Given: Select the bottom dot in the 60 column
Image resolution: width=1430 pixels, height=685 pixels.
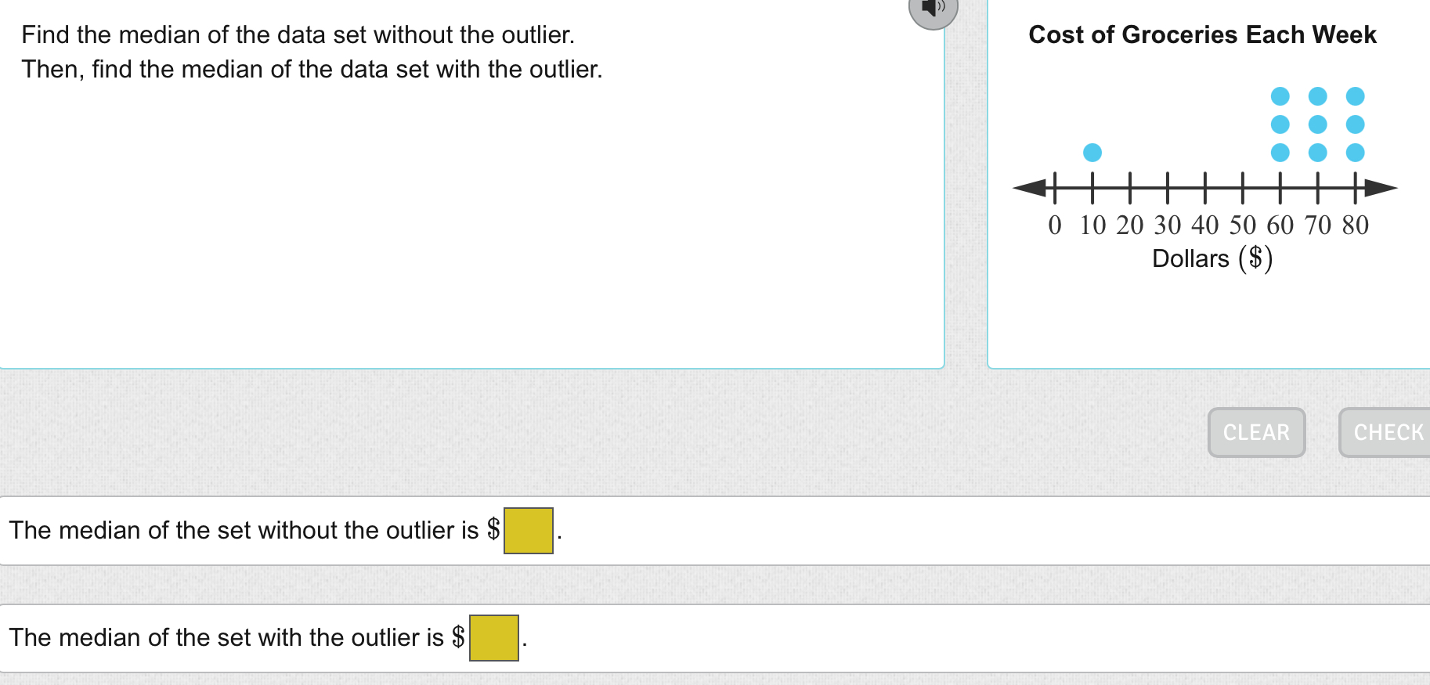Looking at the screenshot, I should pyautogui.click(x=1280, y=151).
